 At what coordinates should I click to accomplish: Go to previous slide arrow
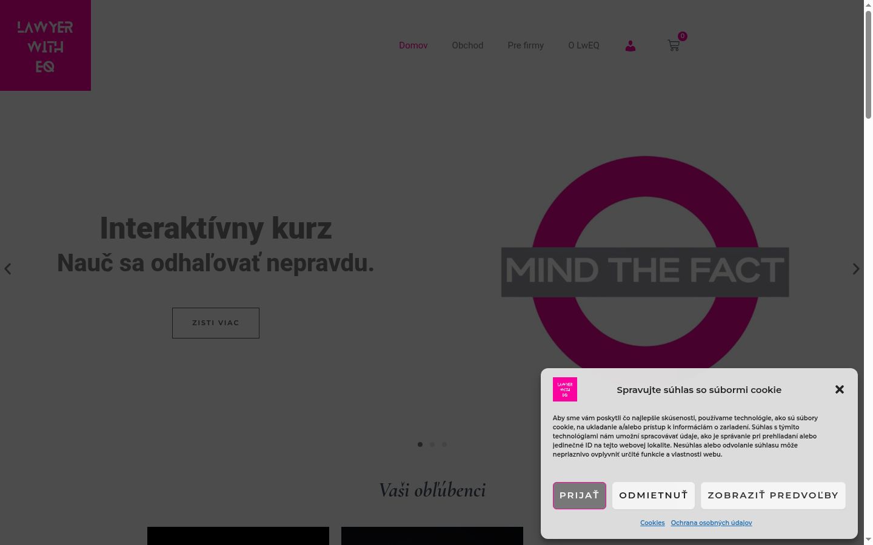(x=8, y=269)
